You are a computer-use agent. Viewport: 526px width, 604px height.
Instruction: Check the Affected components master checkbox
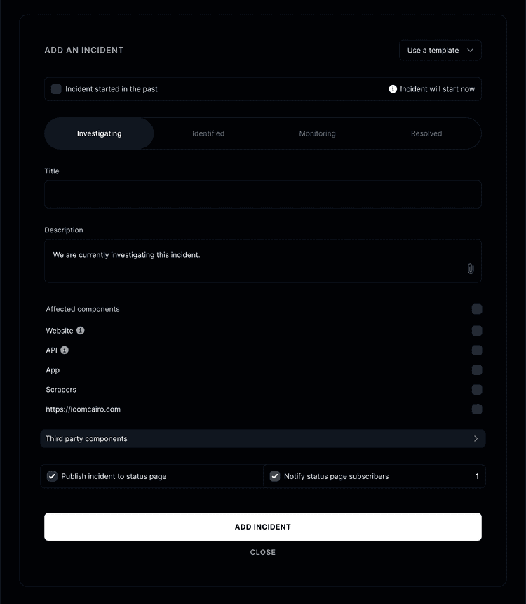[x=477, y=309]
